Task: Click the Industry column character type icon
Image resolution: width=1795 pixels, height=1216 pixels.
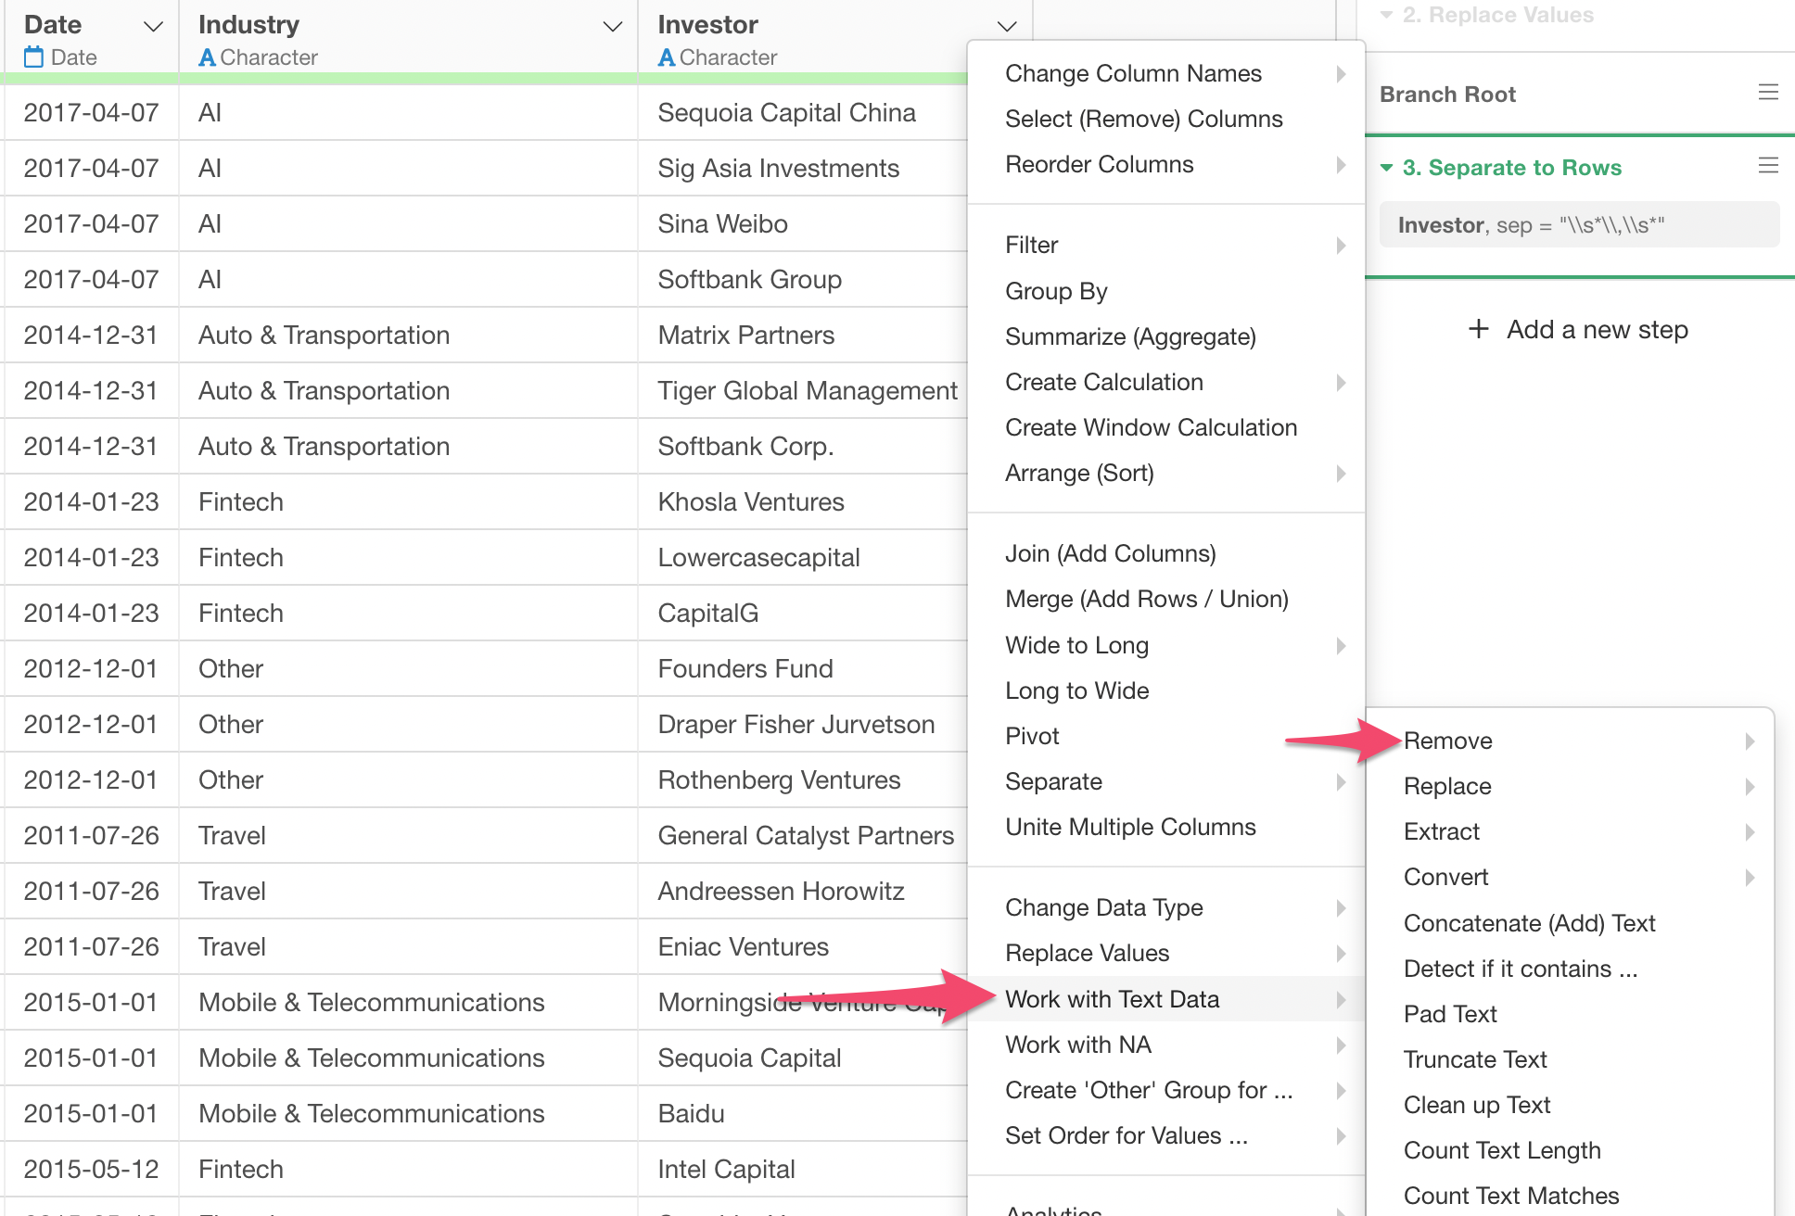Action: [x=207, y=57]
